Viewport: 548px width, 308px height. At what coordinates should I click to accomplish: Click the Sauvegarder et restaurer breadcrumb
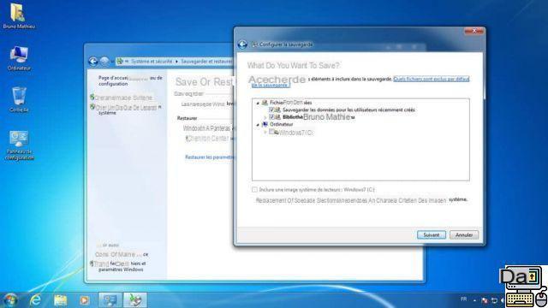click(206, 61)
